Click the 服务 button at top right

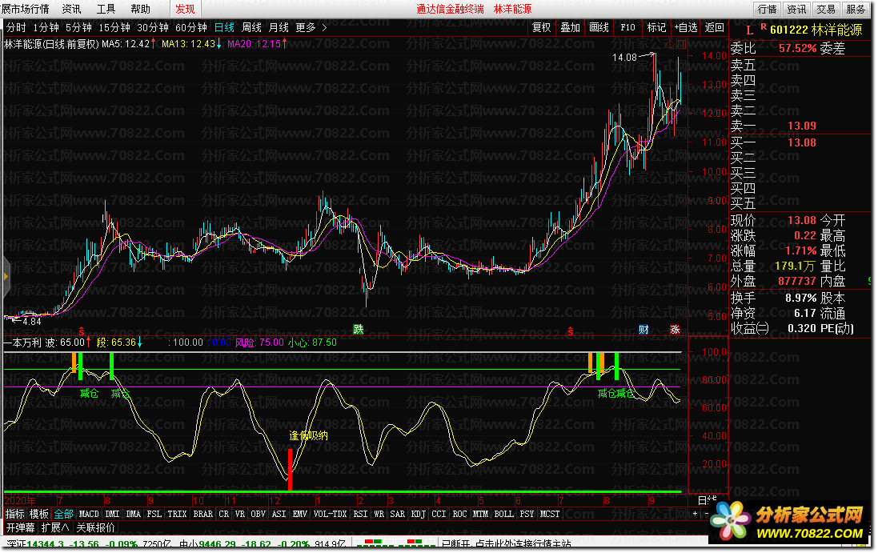tap(856, 9)
